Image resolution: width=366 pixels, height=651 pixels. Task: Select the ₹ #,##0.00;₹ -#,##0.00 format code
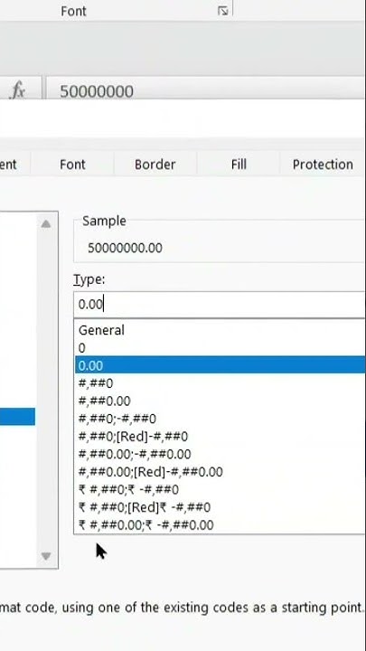220,524
